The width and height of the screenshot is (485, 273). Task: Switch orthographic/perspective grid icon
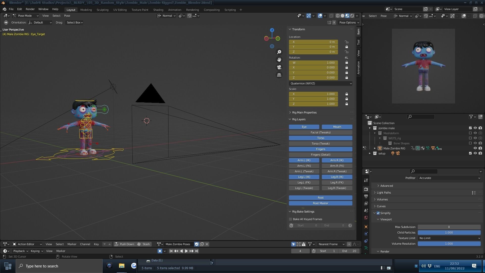(x=279, y=75)
